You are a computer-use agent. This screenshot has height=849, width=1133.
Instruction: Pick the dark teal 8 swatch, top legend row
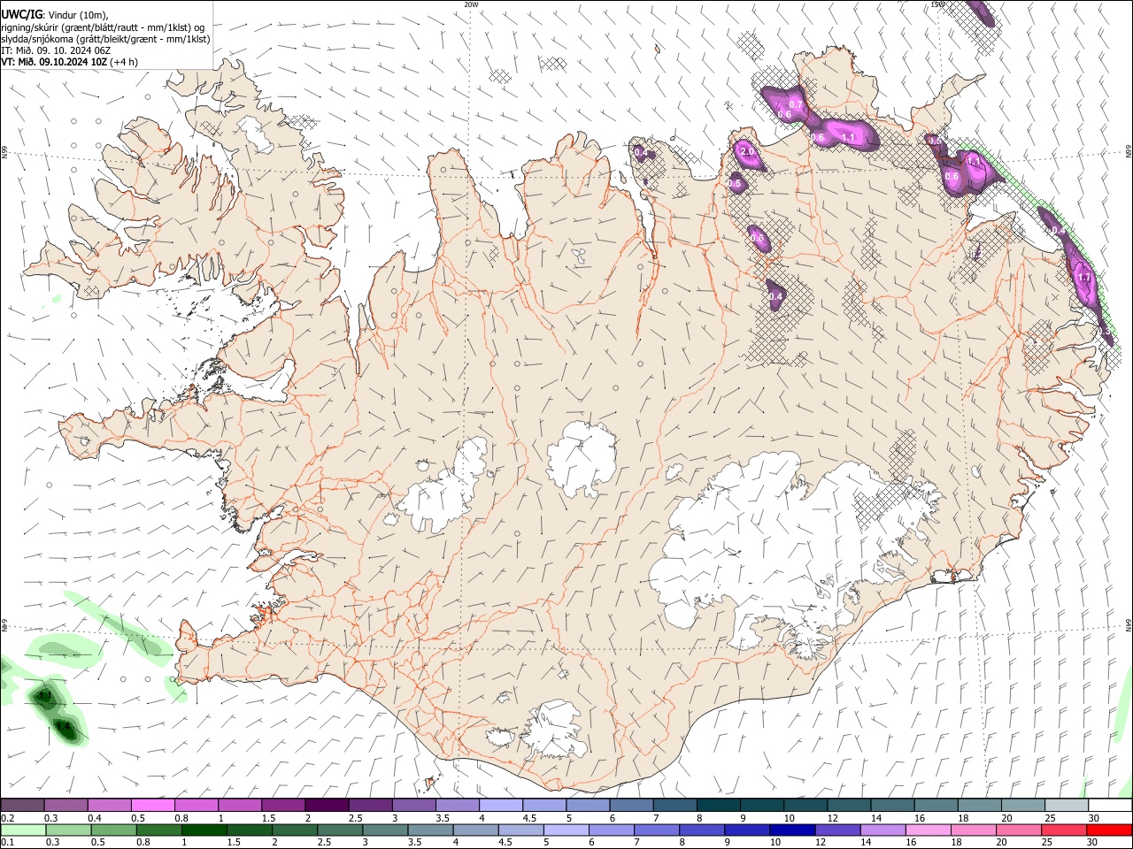pyautogui.click(x=717, y=806)
